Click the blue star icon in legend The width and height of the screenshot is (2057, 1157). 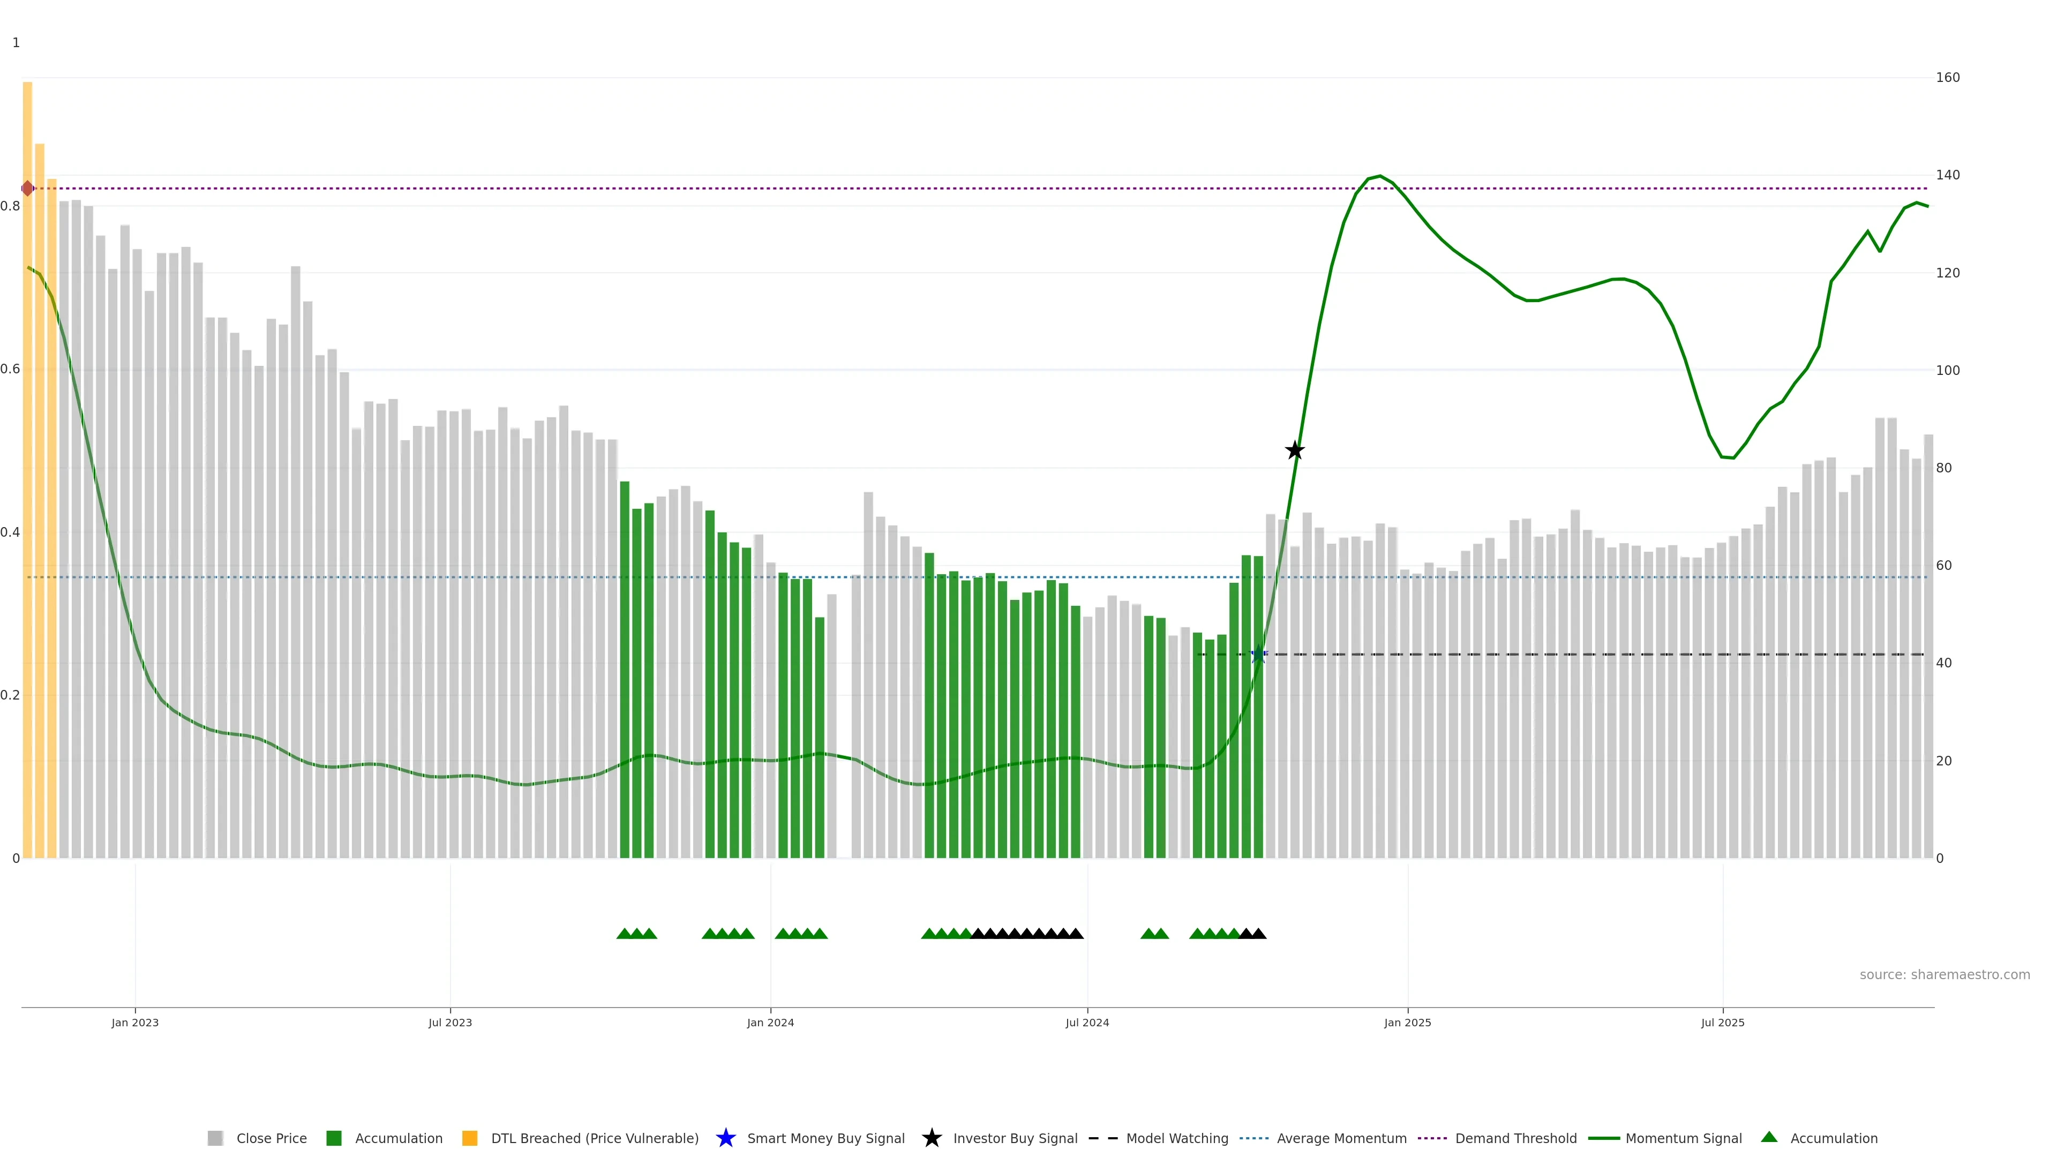pyautogui.click(x=725, y=1138)
